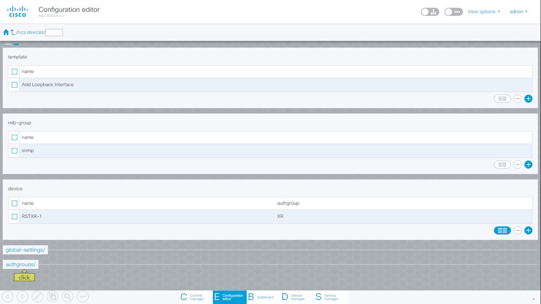
Task: Navigate forward using the right arrow icon
Action: tap(23, 296)
